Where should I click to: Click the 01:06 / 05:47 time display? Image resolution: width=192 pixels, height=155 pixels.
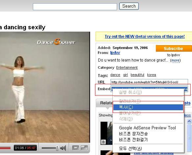25,148
